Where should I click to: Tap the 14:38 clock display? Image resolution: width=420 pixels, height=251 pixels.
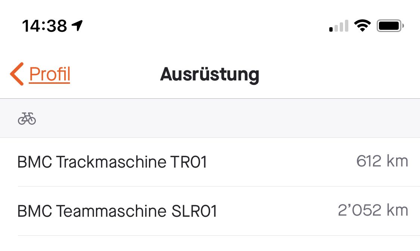tap(44, 26)
